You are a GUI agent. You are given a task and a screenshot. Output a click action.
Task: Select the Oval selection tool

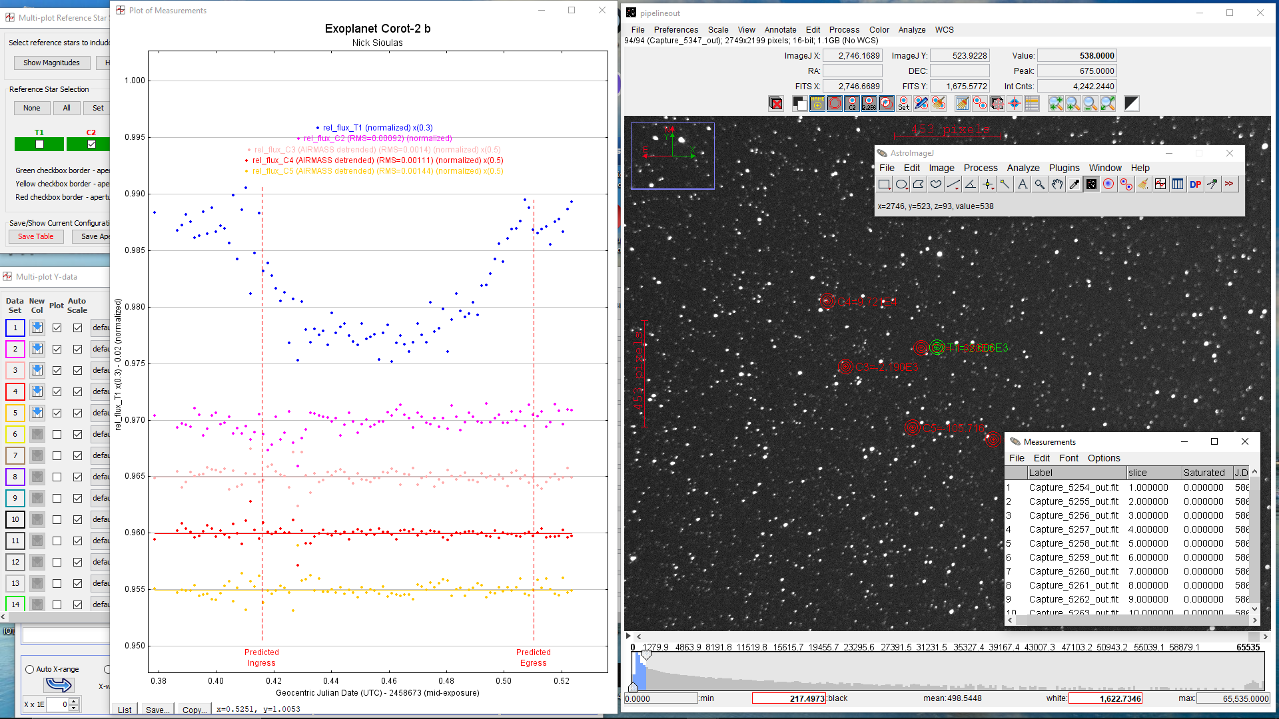point(902,184)
